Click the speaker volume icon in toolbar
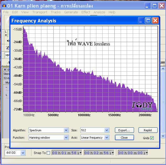 coord(8,41)
